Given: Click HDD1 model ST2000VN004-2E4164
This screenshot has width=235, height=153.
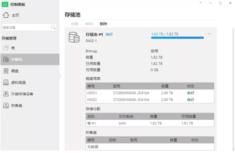Looking at the screenshot, I should pyautogui.click(x=131, y=93).
